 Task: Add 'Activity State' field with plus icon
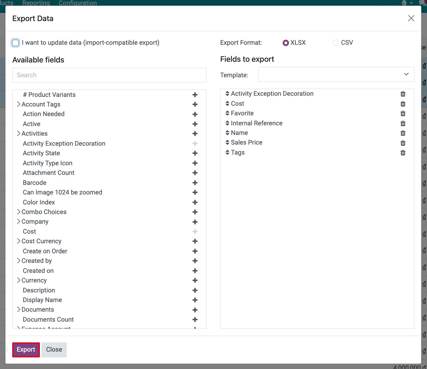(195, 153)
